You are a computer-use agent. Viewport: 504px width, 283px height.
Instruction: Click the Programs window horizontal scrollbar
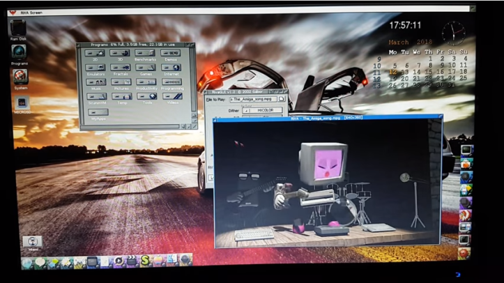tap(129, 127)
